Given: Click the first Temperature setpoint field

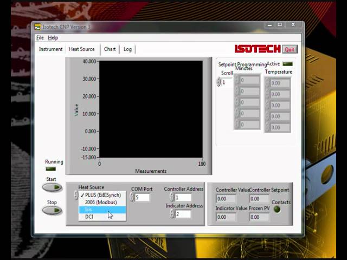Looking at the screenshot, I should 280,83.
